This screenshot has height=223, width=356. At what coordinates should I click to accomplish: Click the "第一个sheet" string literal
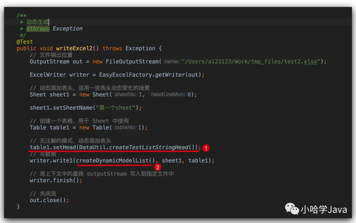(115, 108)
